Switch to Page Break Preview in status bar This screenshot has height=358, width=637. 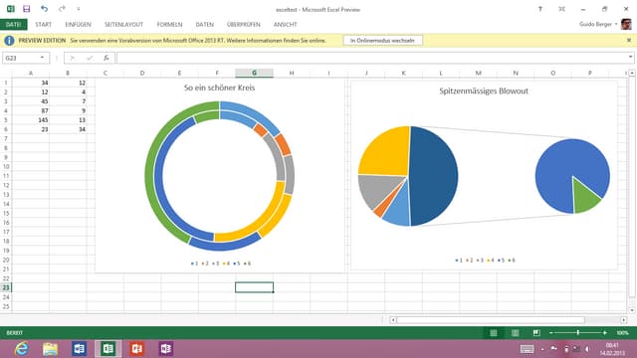[536, 333]
